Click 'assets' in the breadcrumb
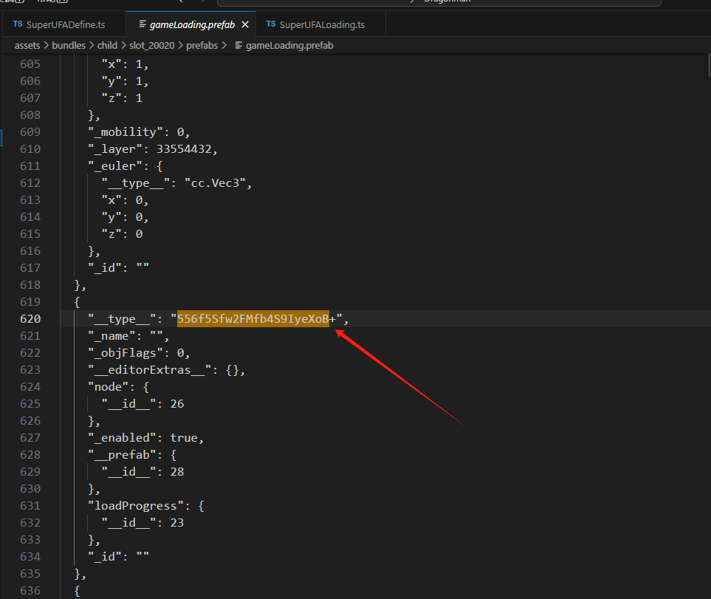Image resolution: width=711 pixels, height=599 pixels. [27, 45]
